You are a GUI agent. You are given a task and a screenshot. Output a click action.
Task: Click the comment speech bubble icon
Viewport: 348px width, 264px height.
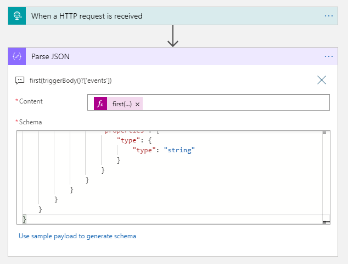click(x=20, y=81)
